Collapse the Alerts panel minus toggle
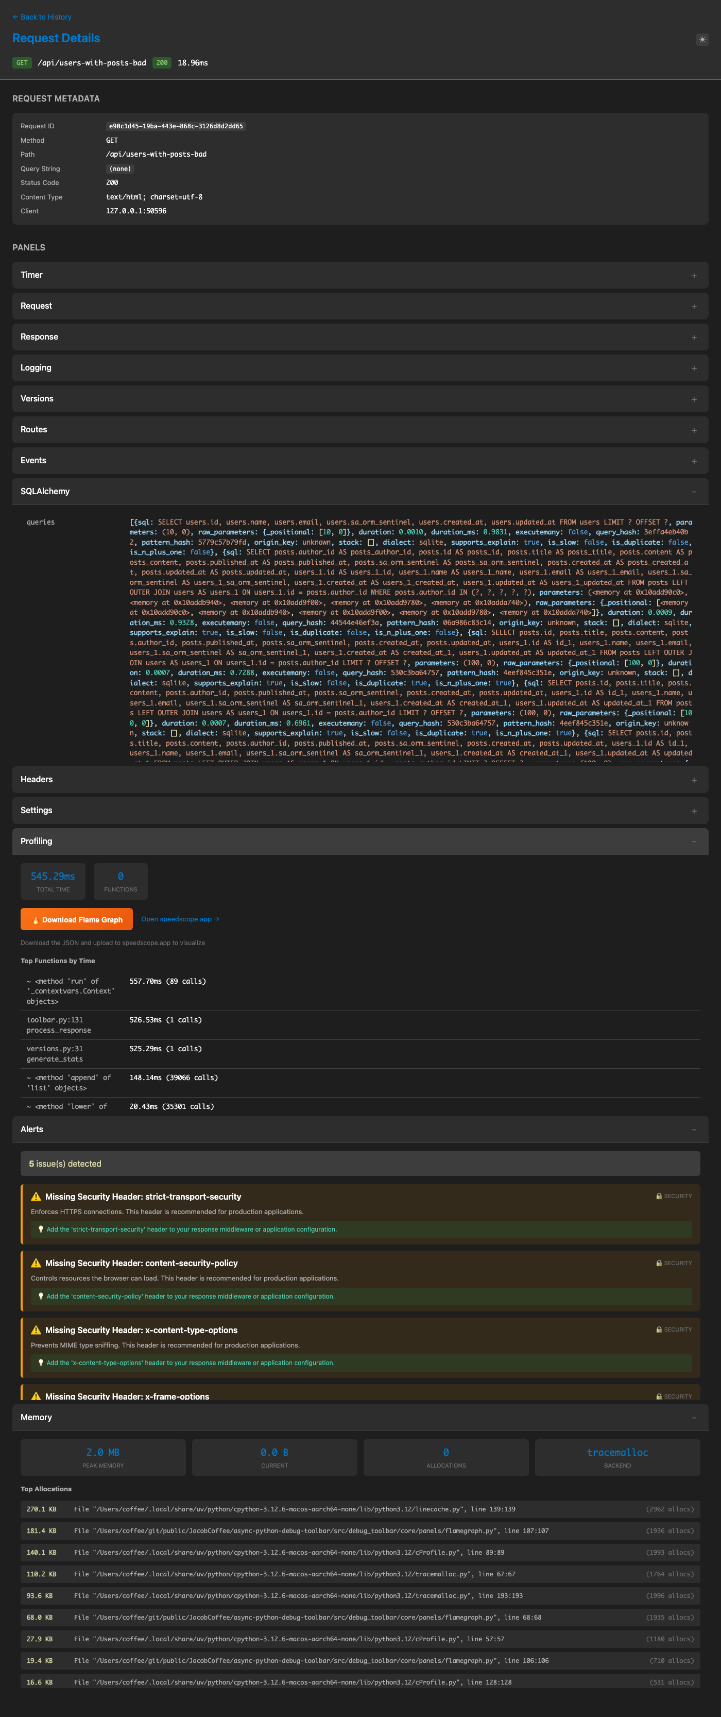The image size is (721, 1717). (x=694, y=1130)
